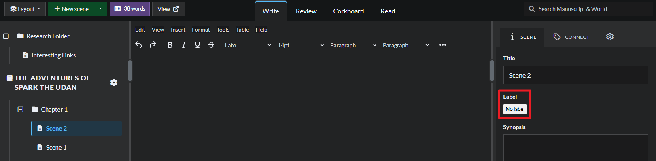Open book settings gear icon
Viewport: 656px width, 161px height.
point(114,83)
